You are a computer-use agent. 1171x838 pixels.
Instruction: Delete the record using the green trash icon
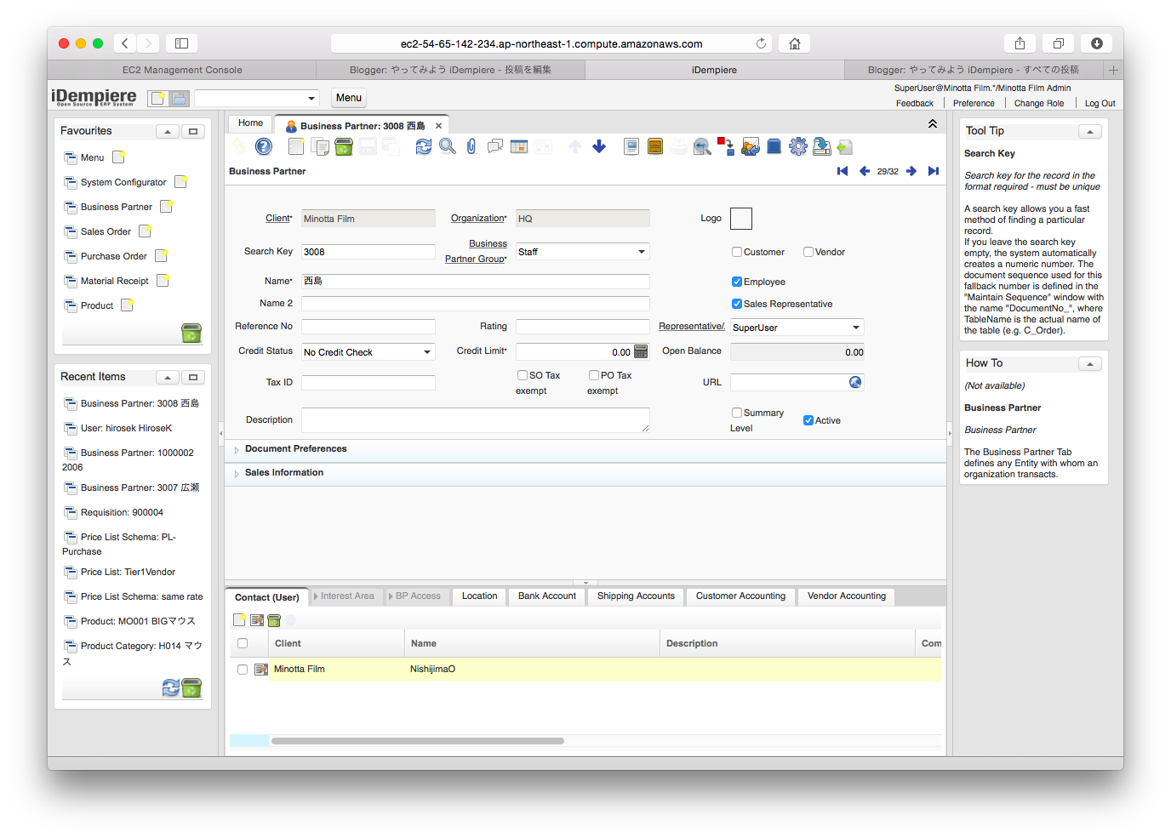tap(343, 147)
